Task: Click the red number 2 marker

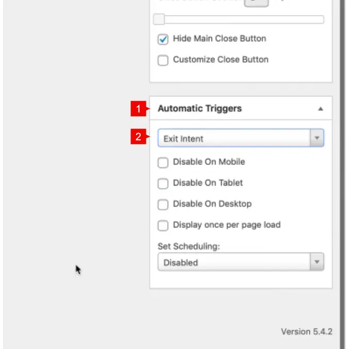Action: coord(138,138)
